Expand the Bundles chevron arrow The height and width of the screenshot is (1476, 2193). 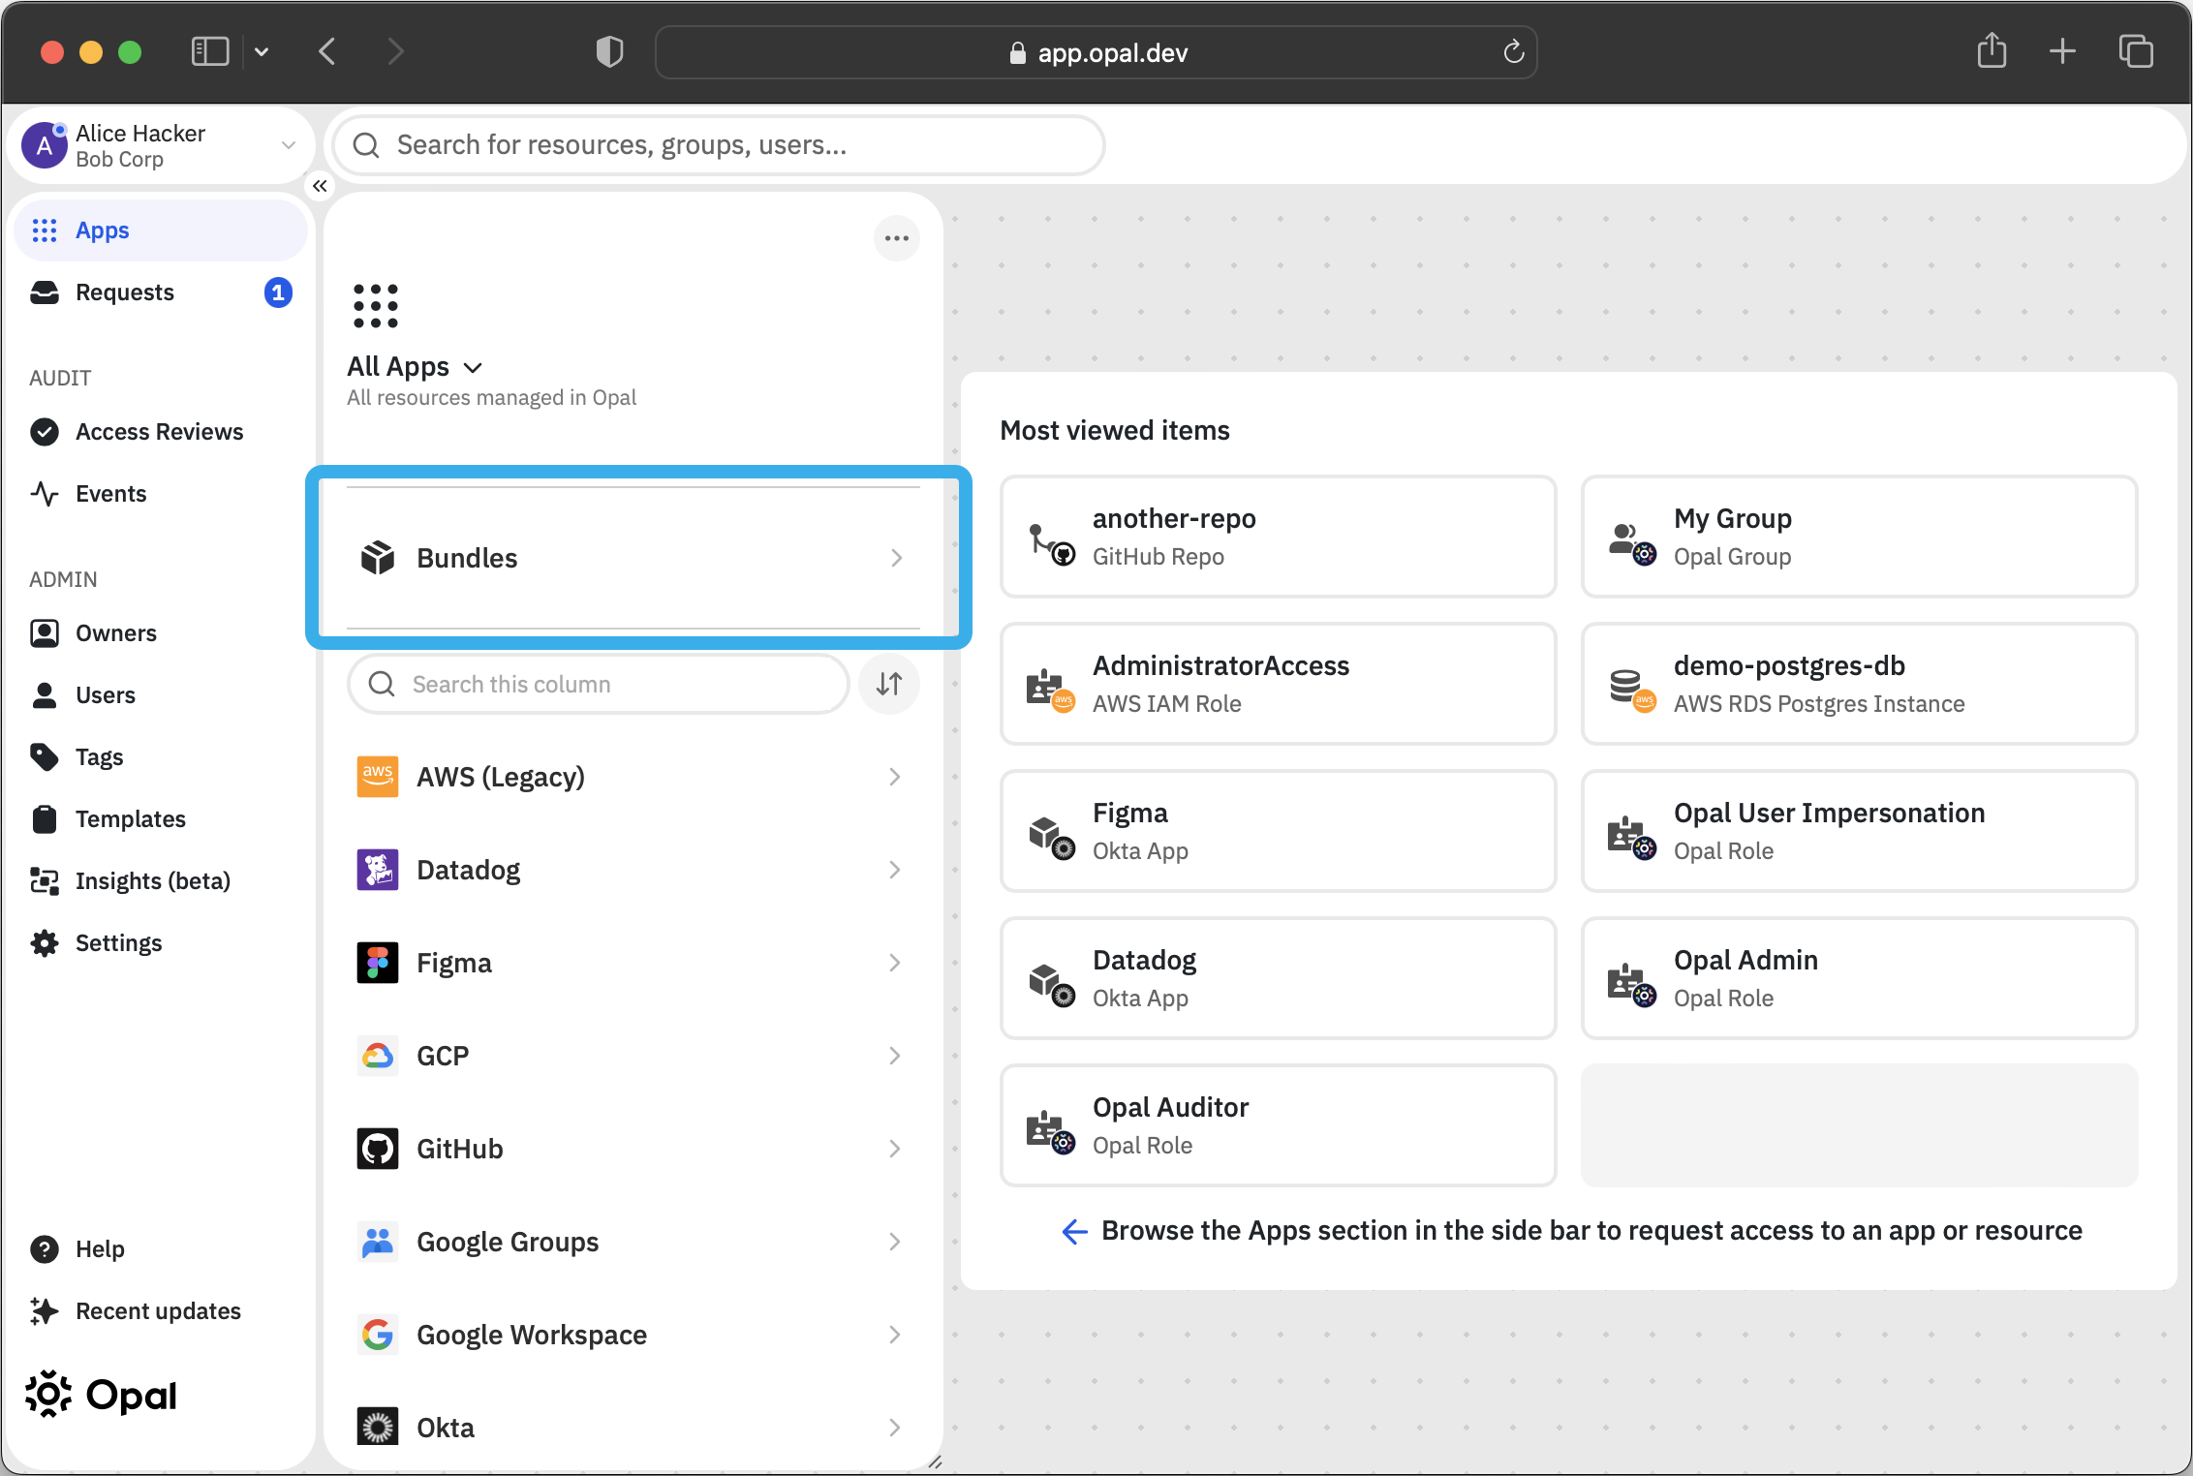(x=897, y=558)
